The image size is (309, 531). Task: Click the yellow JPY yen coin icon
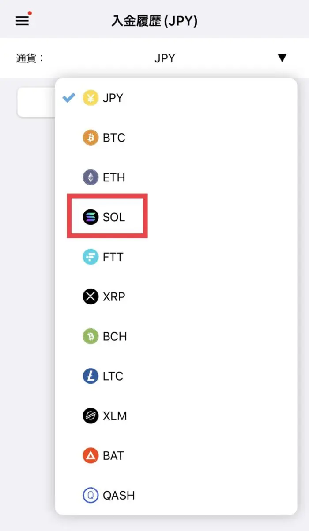[x=90, y=98]
